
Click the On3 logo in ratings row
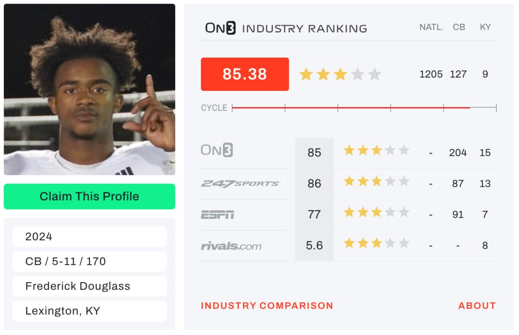[x=217, y=150]
